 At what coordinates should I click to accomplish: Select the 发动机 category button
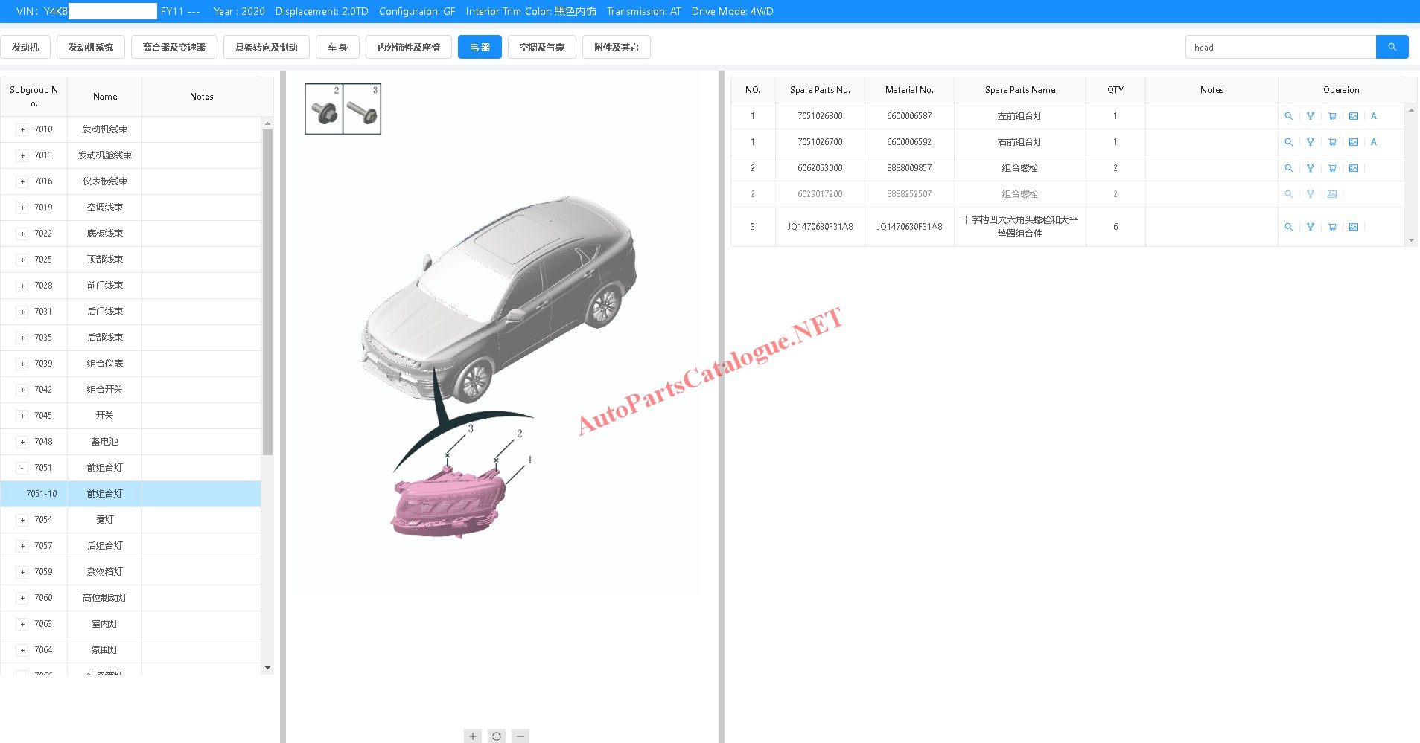tap(25, 47)
